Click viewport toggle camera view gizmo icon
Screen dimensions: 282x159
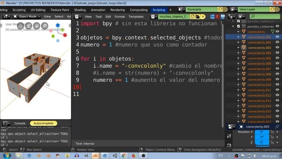28,26
